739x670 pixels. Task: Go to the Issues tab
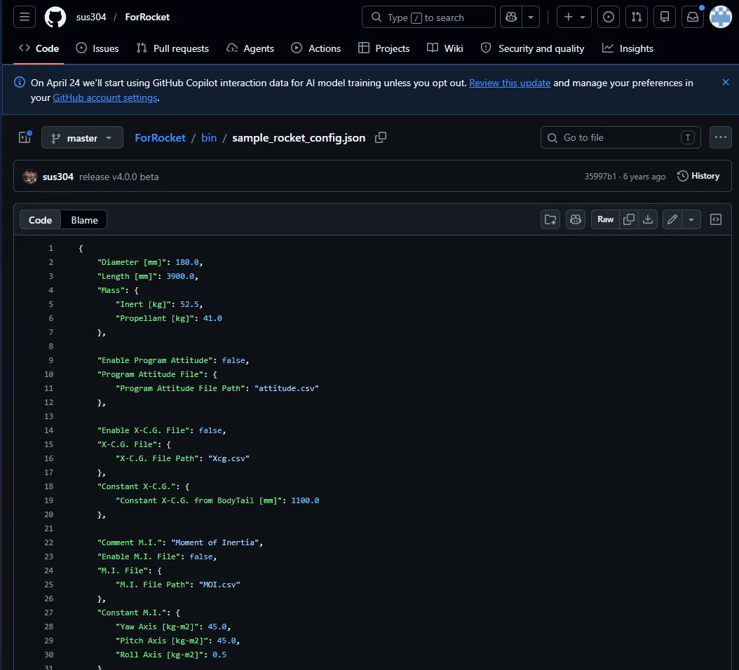coord(97,48)
